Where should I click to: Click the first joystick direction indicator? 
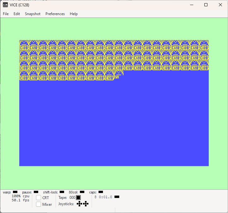click(x=79, y=204)
